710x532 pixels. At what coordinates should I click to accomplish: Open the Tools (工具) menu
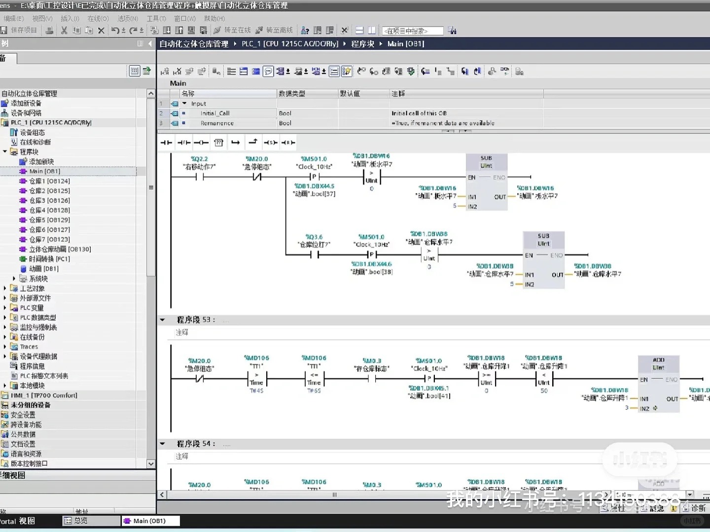tap(156, 19)
